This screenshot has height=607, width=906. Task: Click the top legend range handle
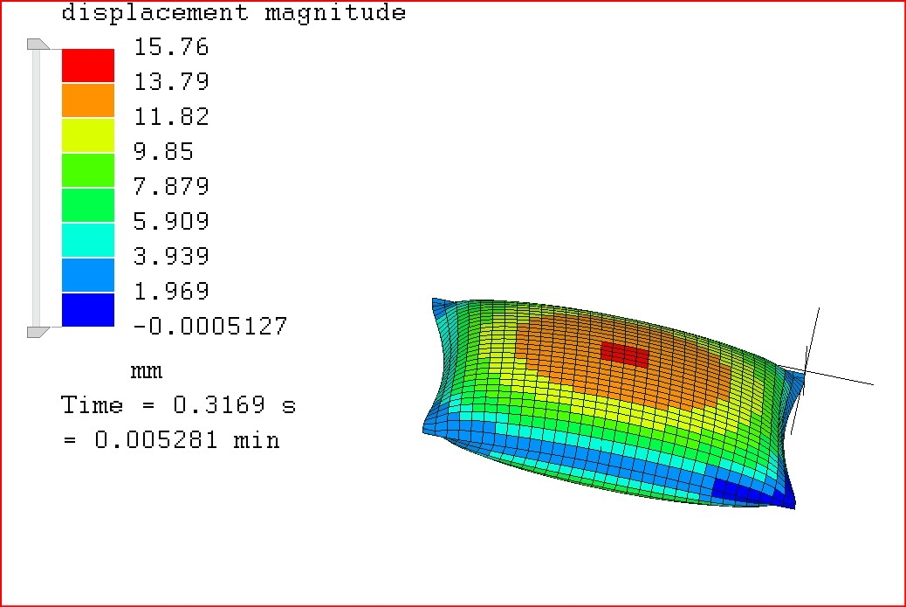[38, 45]
